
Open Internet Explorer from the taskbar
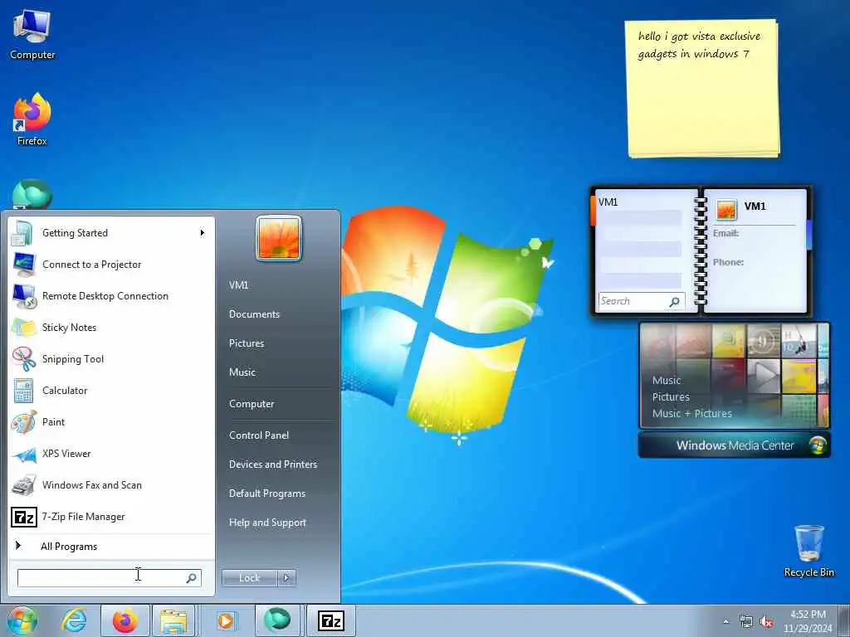(73, 620)
